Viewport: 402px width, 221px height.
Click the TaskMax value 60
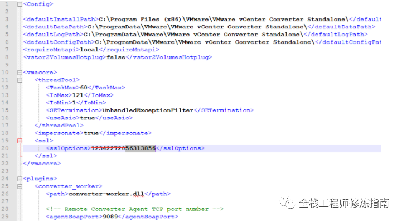point(84,88)
